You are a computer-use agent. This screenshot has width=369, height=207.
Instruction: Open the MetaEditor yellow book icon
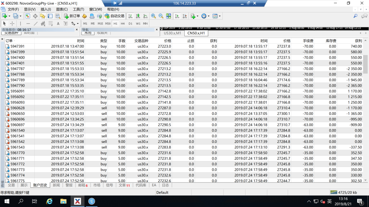tap(84, 16)
